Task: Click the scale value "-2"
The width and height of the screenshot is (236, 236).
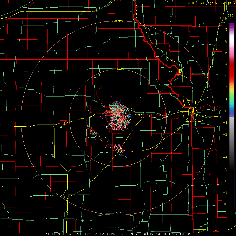Action: coord(225,135)
